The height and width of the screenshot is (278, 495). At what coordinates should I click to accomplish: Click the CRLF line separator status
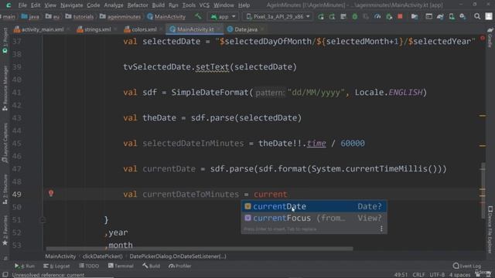(x=418, y=275)
